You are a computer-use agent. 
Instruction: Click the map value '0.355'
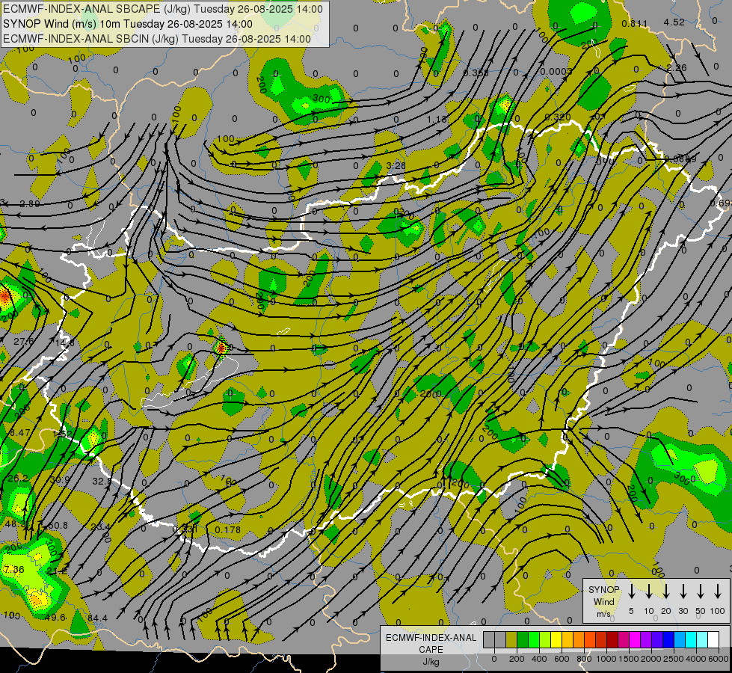[x=476, y=73]
